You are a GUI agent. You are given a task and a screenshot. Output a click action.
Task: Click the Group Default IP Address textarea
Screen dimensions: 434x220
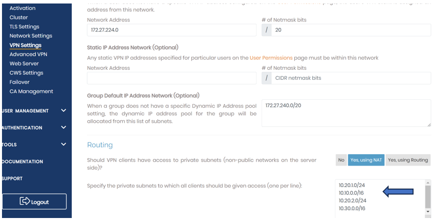(346, 113)
